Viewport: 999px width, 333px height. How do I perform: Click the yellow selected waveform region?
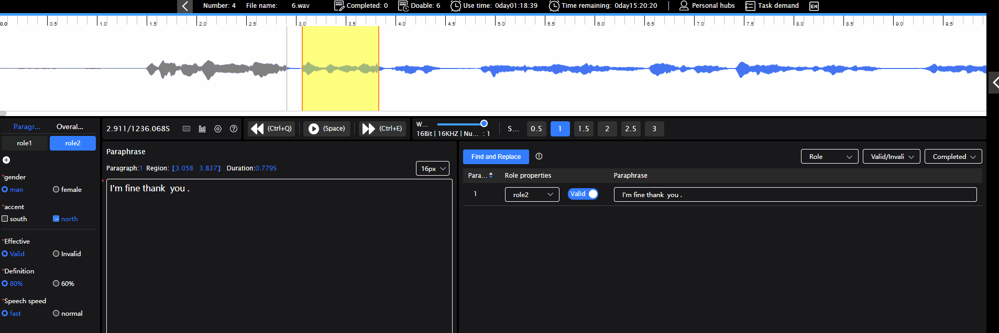click(x=341, y=68)
